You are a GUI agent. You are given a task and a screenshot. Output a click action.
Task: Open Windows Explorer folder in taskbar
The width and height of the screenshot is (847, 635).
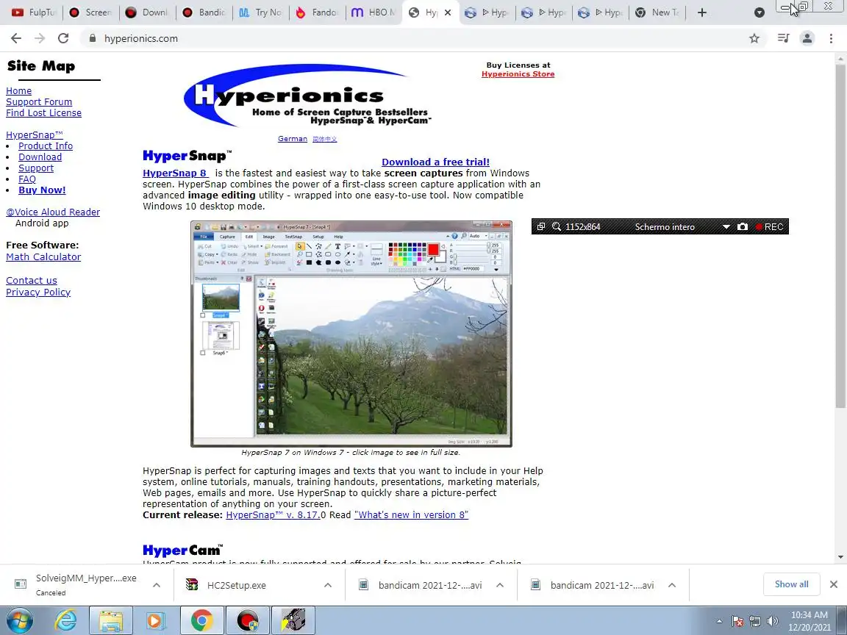(x=111, y=620)
